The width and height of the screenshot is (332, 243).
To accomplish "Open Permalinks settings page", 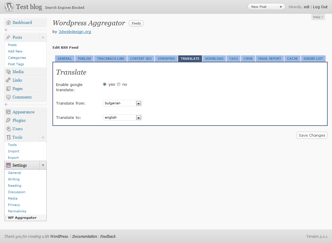I will tap(17, 211).
